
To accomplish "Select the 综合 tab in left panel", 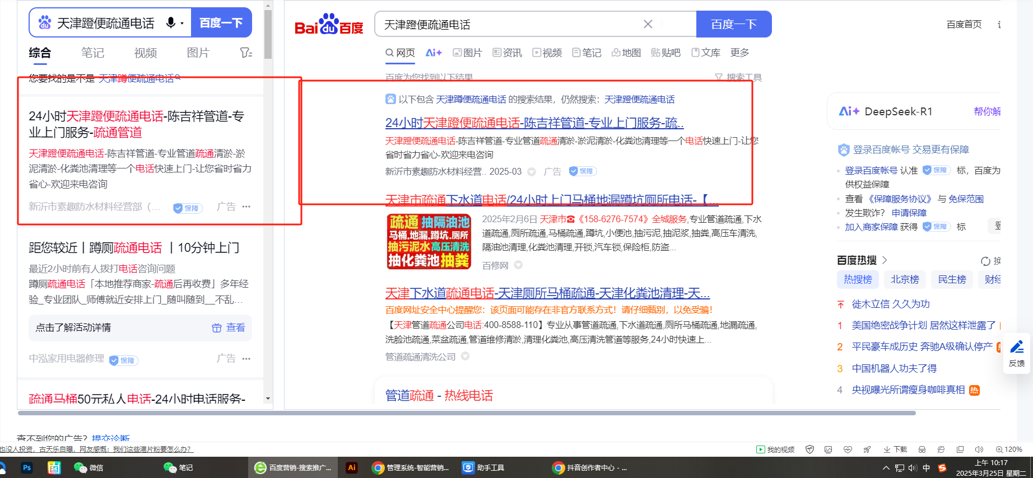I will (40, 53).
